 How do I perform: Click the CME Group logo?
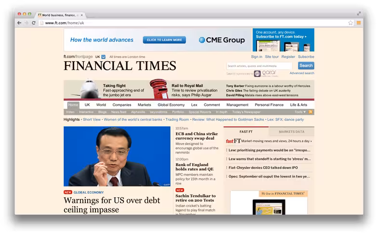[x=222, y=40]
